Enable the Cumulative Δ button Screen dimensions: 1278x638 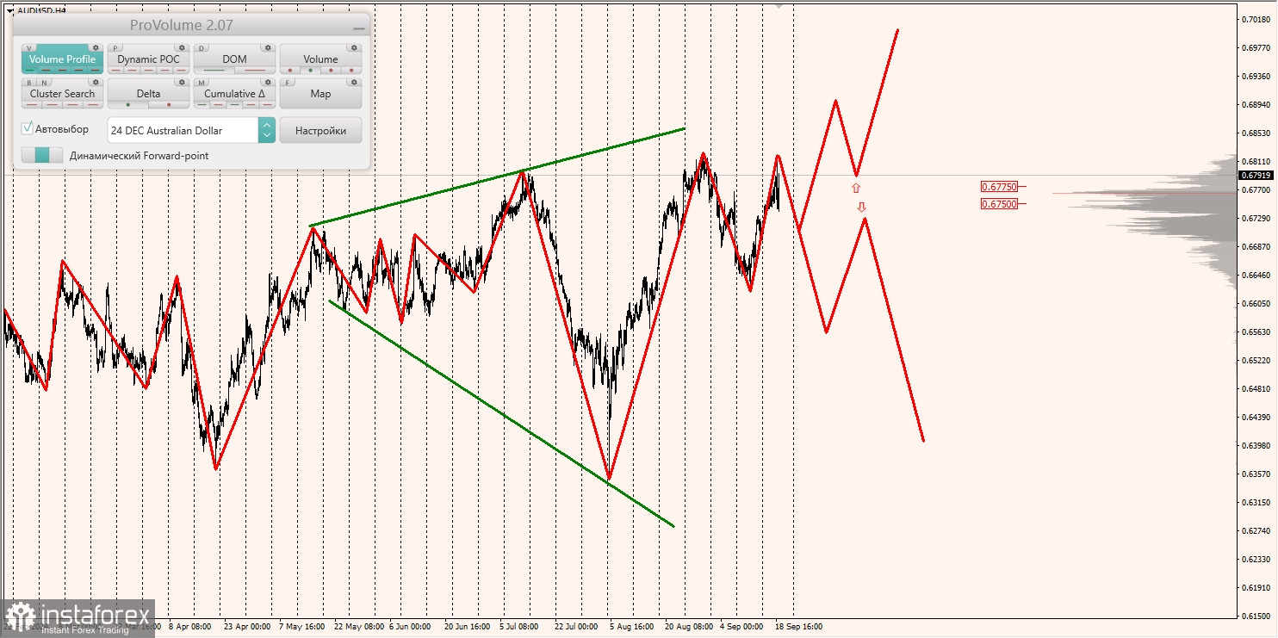pyautogui.click(x=234, y=93)
